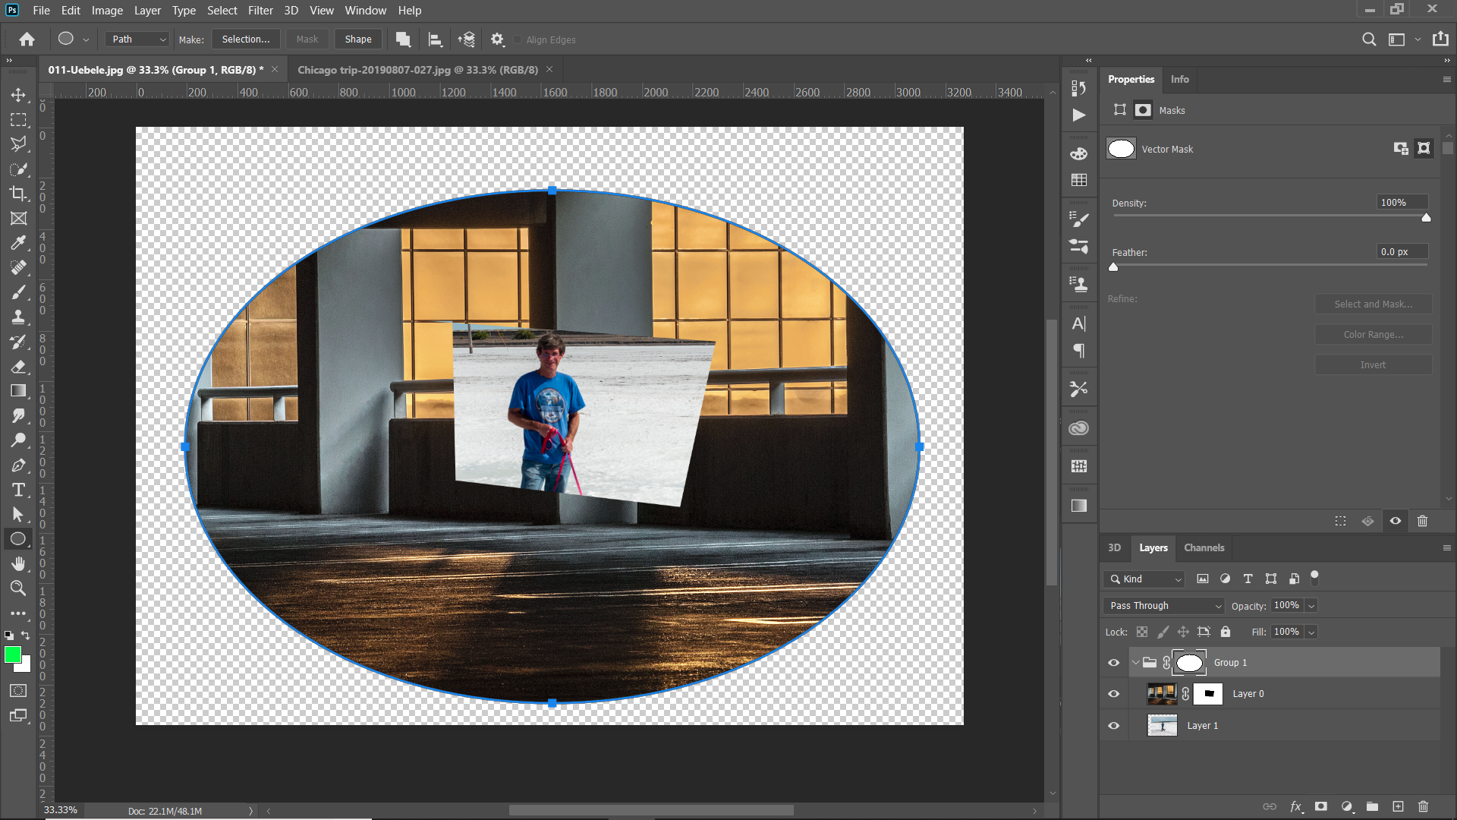
Task: Hide the Group 1 layer
Action: coord(1113,663)
